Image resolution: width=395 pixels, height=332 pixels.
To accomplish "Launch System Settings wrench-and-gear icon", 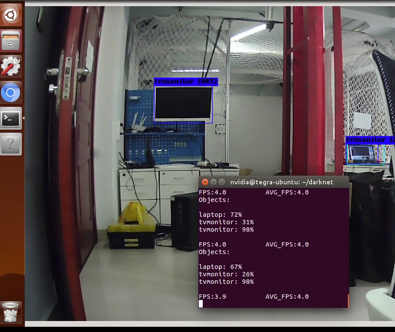I will click(x=10, y=67).
